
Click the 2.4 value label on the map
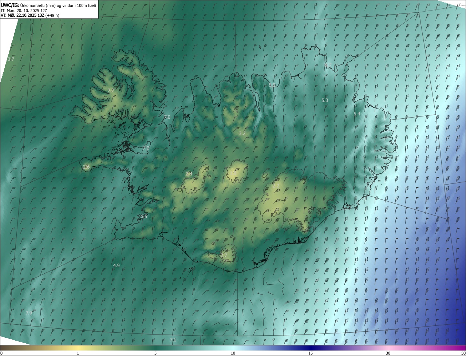tap(189, 174)
